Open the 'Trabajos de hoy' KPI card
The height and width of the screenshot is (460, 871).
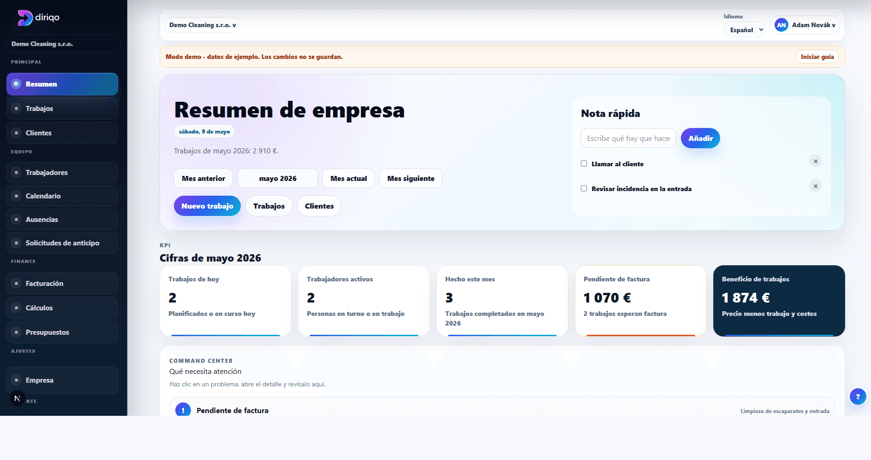pos(226,301)
